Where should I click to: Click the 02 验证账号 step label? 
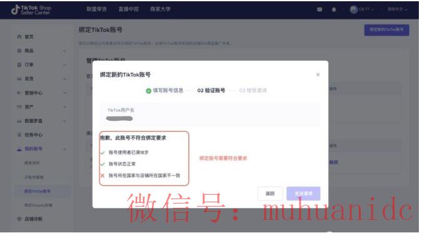pyautogui.click(x=211, y=91)
